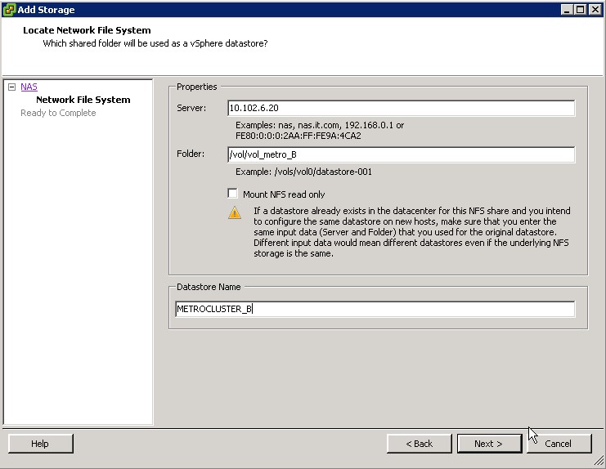Go back with the < Back button
Image resolution: width=606 pixels, height=469 pixels.
click(x=420, y=444)
